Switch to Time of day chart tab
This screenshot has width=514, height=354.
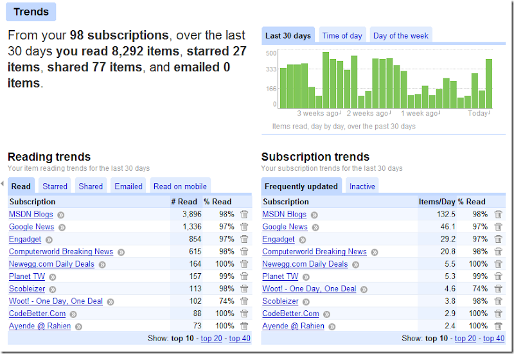click(x=342, y=36)
